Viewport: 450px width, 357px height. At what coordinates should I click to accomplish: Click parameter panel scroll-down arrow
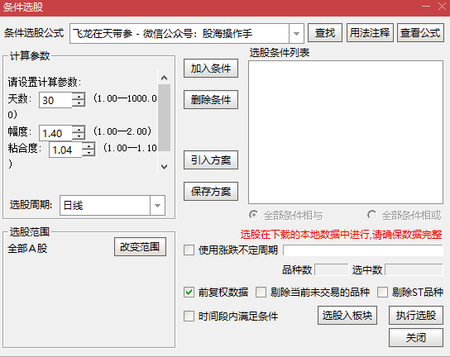tap(164, 167)
